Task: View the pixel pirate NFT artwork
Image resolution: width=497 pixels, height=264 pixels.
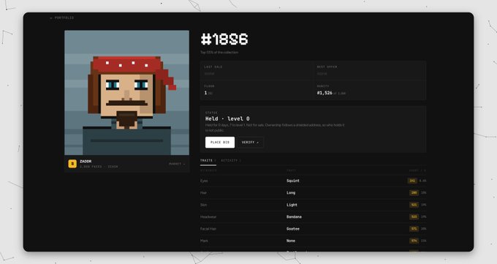Action: coord(126,93)
